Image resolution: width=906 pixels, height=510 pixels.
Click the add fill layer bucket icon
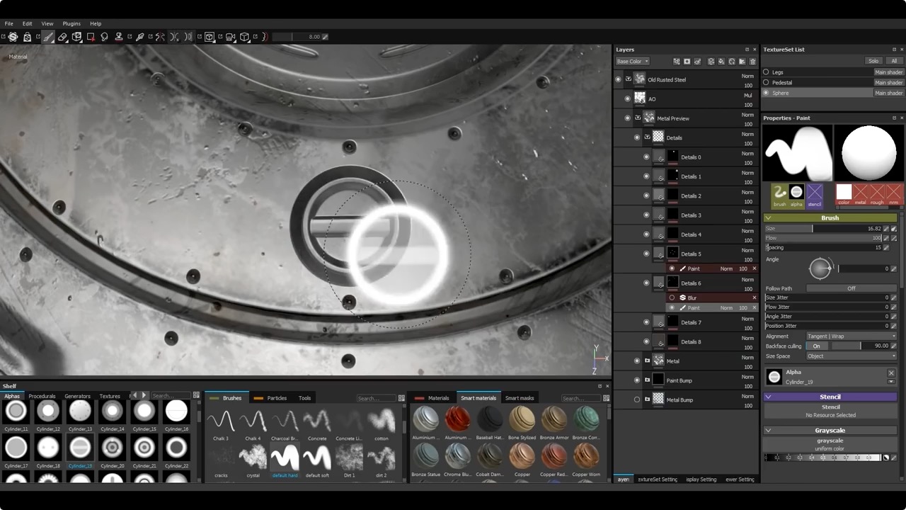pos(721,62)
